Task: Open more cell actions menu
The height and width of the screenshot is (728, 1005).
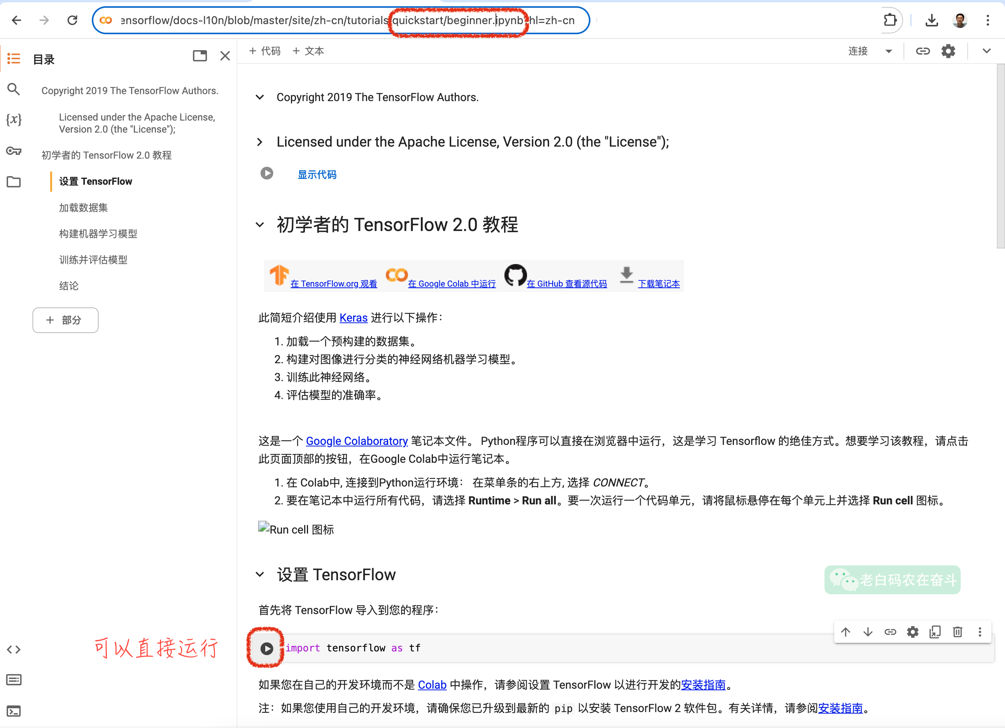Action: tap(980, 632)
